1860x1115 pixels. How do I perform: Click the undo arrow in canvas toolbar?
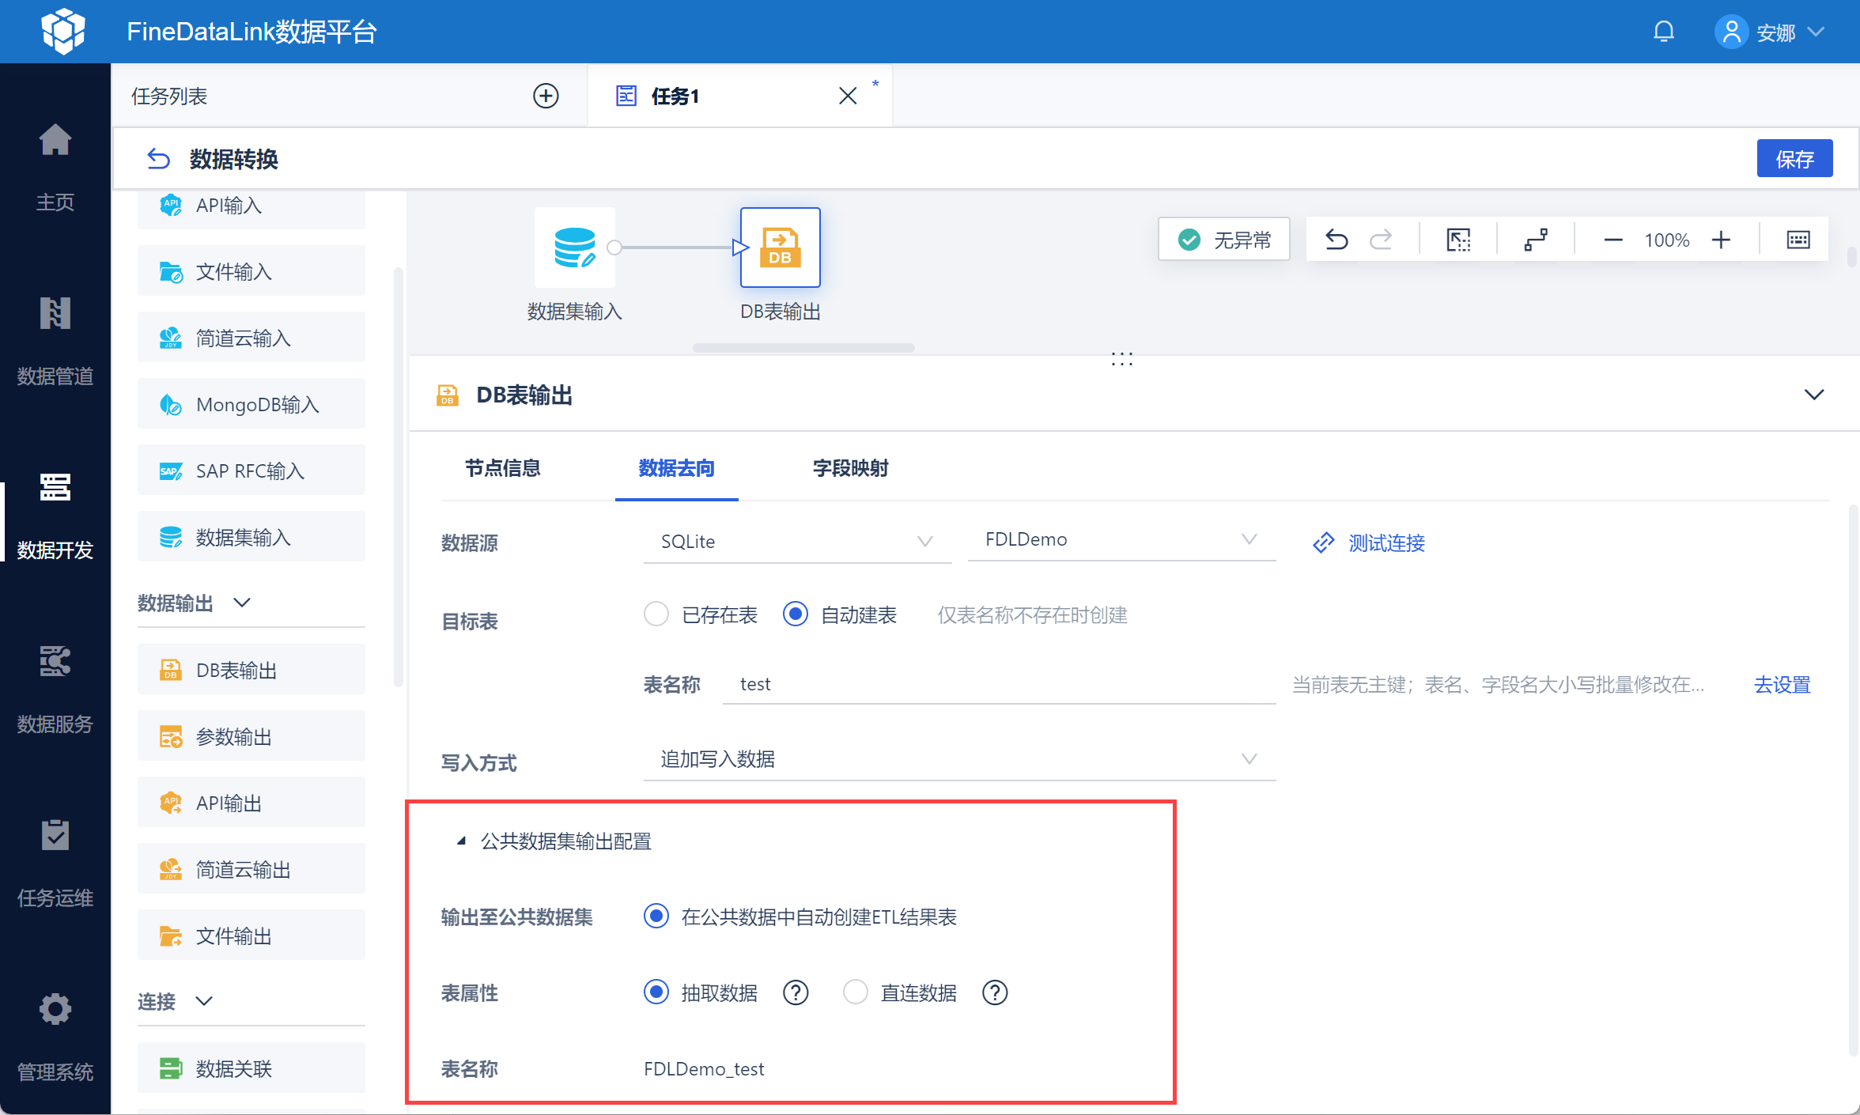pos(1336,240)
